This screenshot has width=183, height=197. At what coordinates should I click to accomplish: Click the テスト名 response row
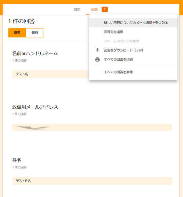click(x=51, y=74)
